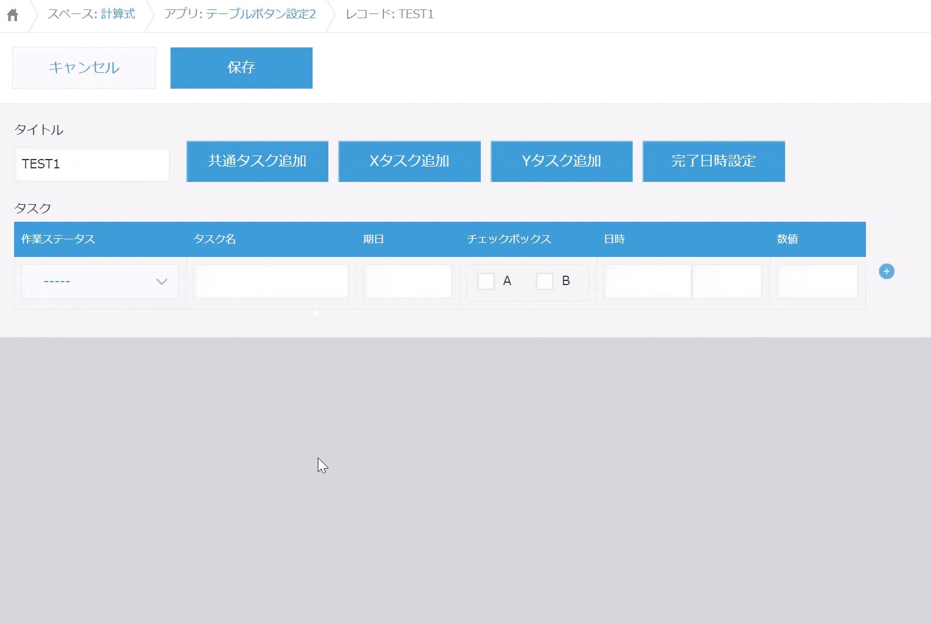Click the レコード: TEST1 breadcrumb text

pyautogui.click(x=389, y=14)
